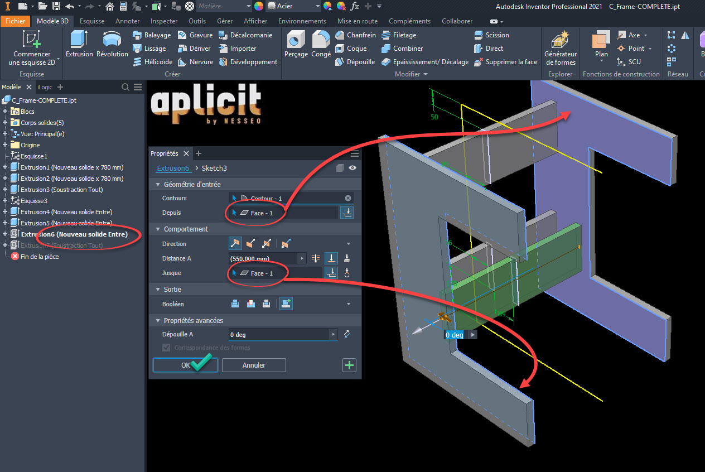The width and height of the screenshot is (705, 472).
Task: Select the Joindre boolean option
Action: click(x=235, y=304)
